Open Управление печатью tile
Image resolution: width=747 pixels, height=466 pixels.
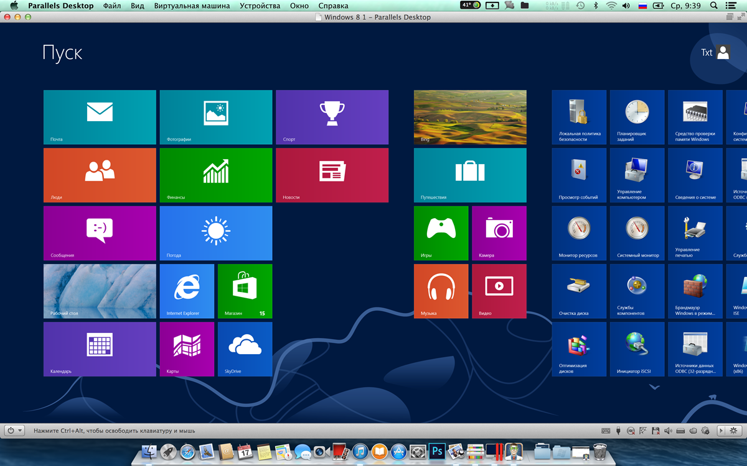click(695, 233)
